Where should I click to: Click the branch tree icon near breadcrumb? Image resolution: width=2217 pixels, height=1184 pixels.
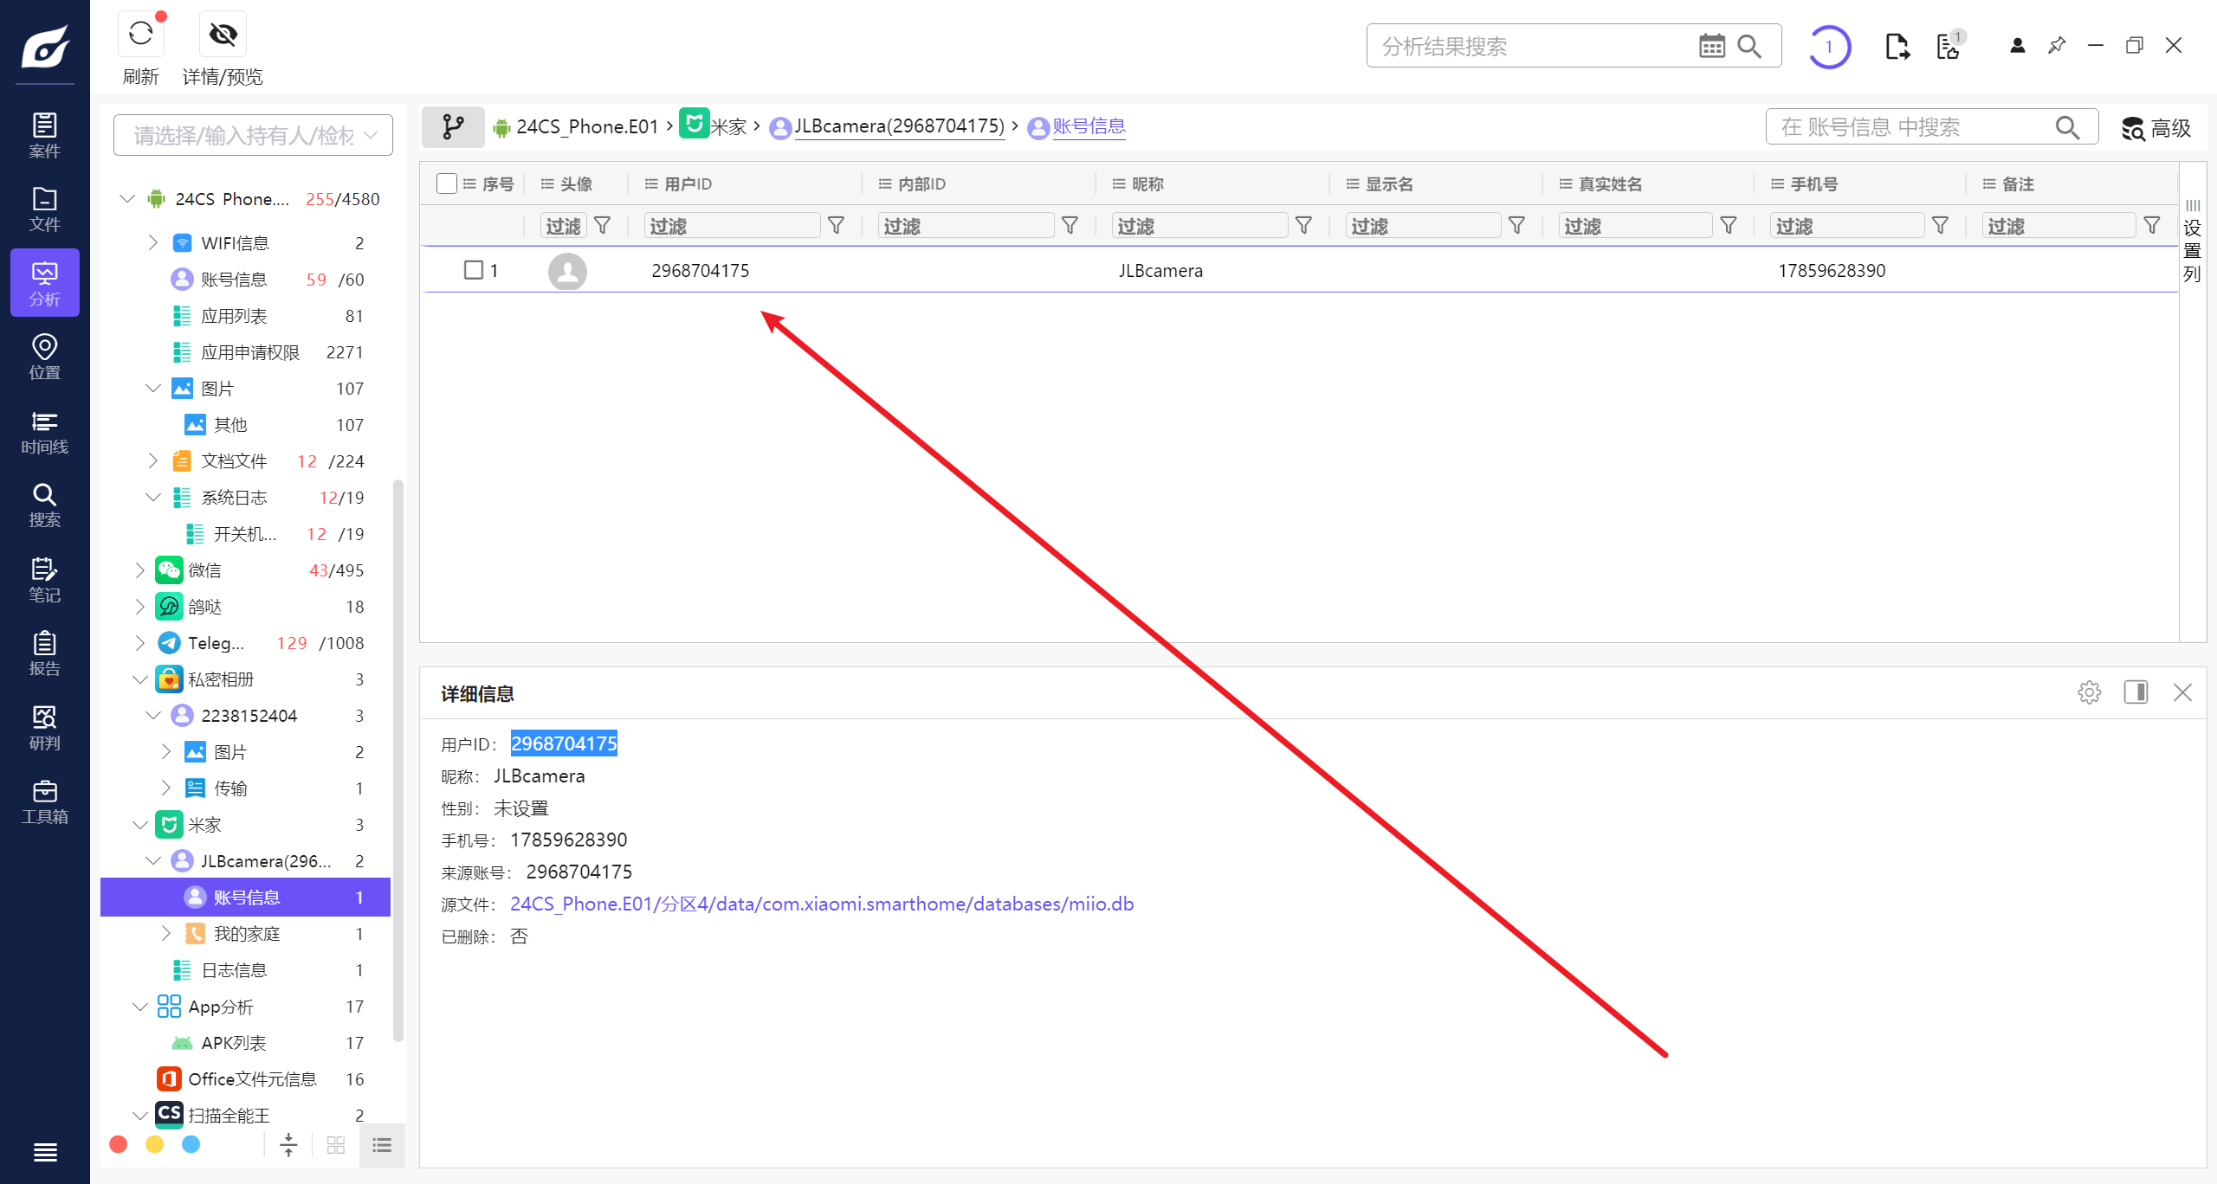tap(452, 127)
